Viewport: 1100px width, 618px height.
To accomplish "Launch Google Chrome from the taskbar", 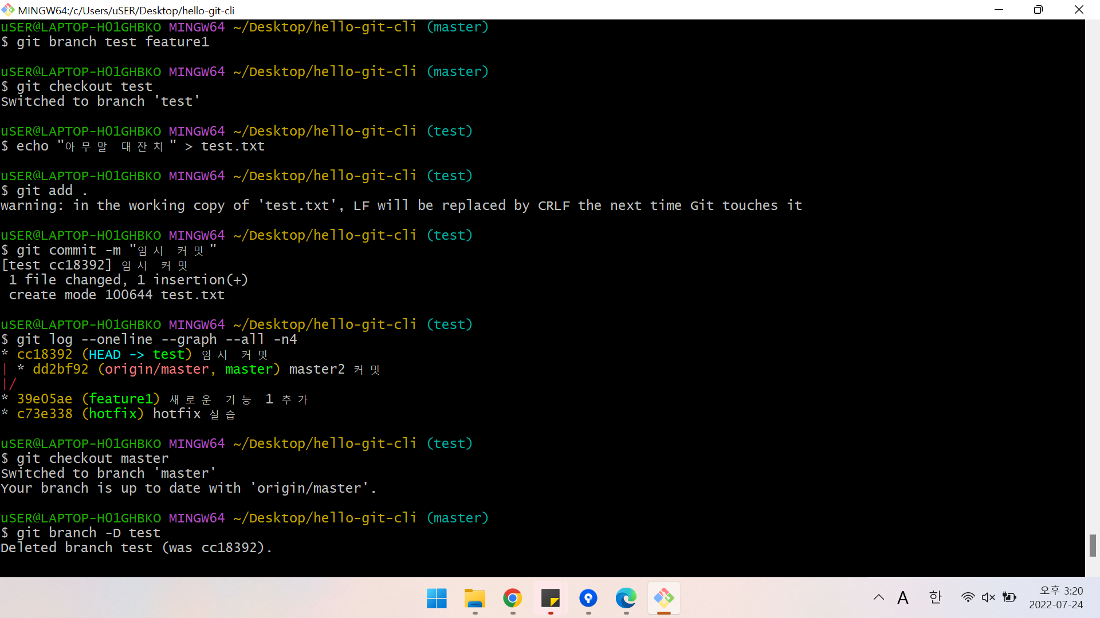I will click(512, 599).
